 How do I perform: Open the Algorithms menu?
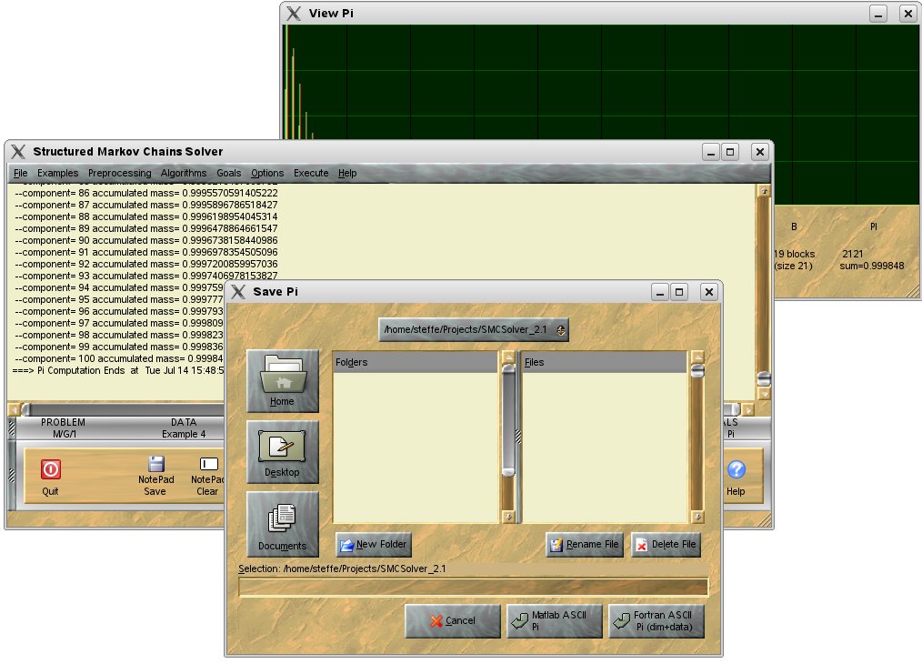tap(183, 173)
